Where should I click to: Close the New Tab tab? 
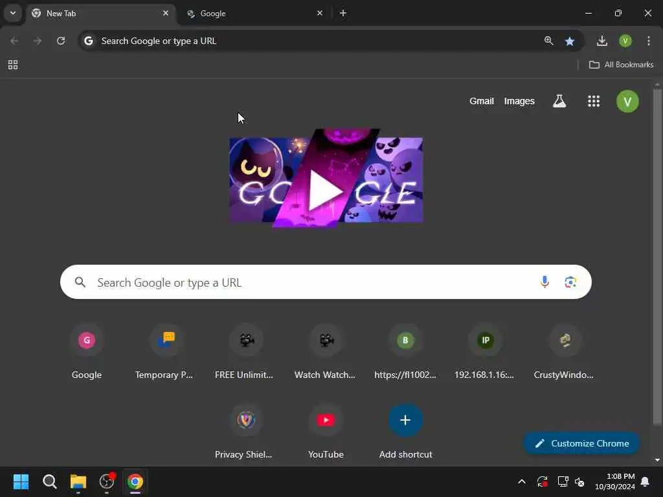(166, 13)
